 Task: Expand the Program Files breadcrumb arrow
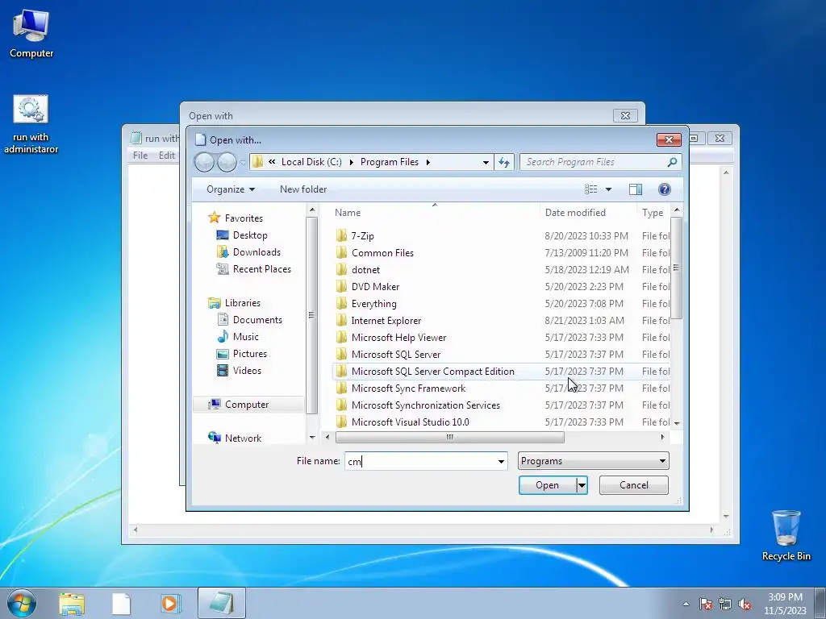tap(428, 162)
